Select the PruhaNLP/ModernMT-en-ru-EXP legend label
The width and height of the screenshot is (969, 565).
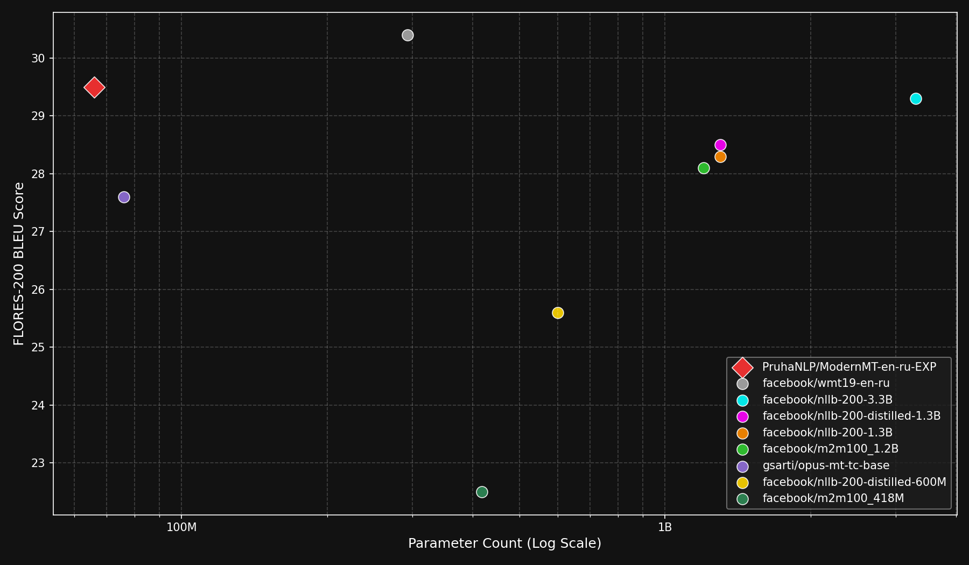point(849,367)
